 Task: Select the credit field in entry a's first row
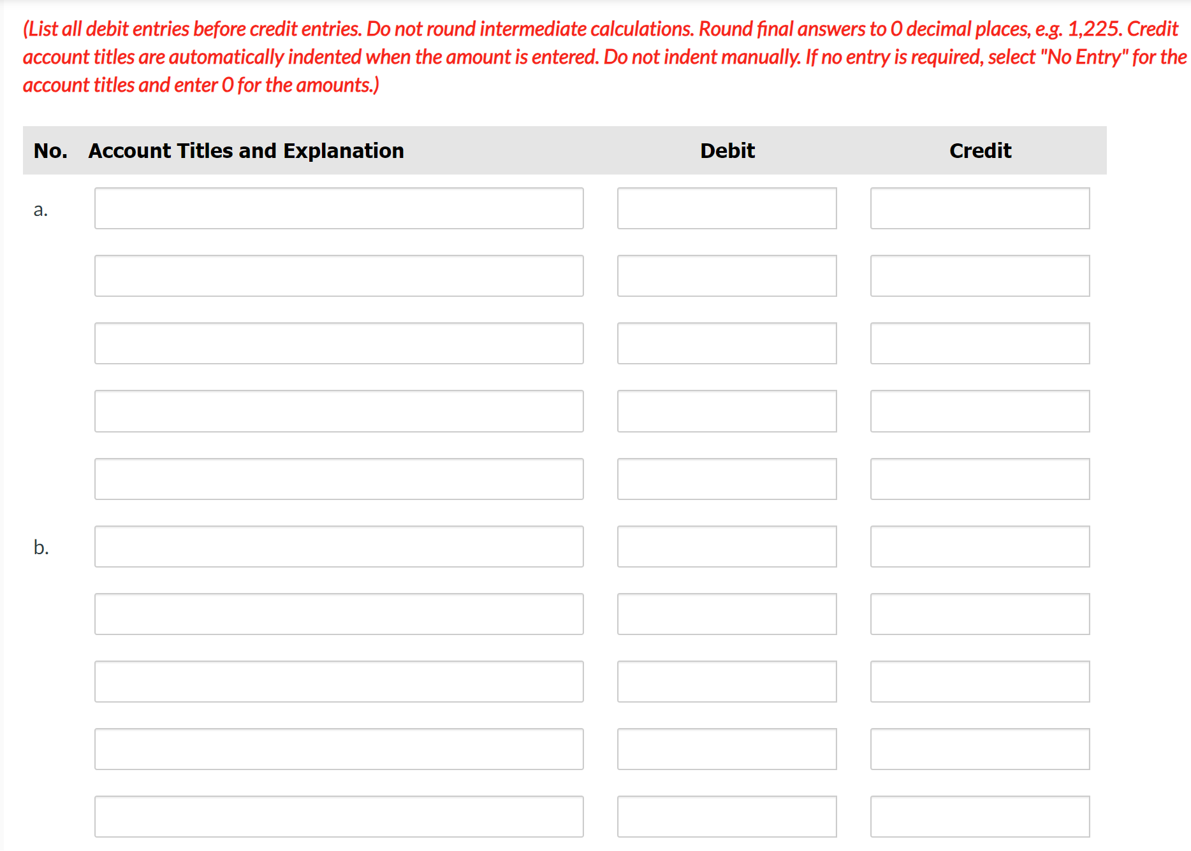[980, 208]
